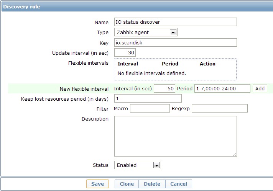Save the discovery rule
Image resolution: width=273 pixels, height=191 pixels.
97,184
